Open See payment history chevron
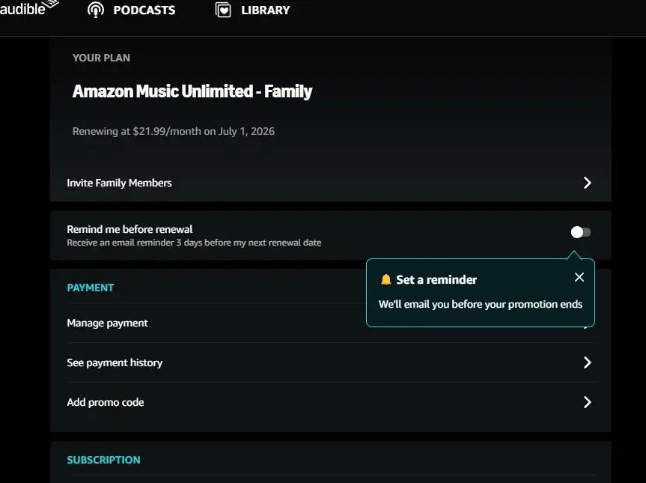 click(x=588, y=362)
